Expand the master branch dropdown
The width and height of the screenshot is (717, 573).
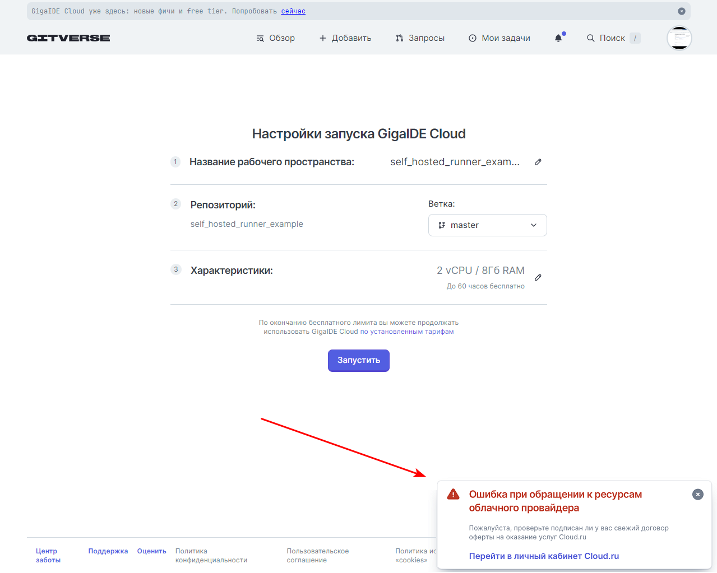click(487, 225)
